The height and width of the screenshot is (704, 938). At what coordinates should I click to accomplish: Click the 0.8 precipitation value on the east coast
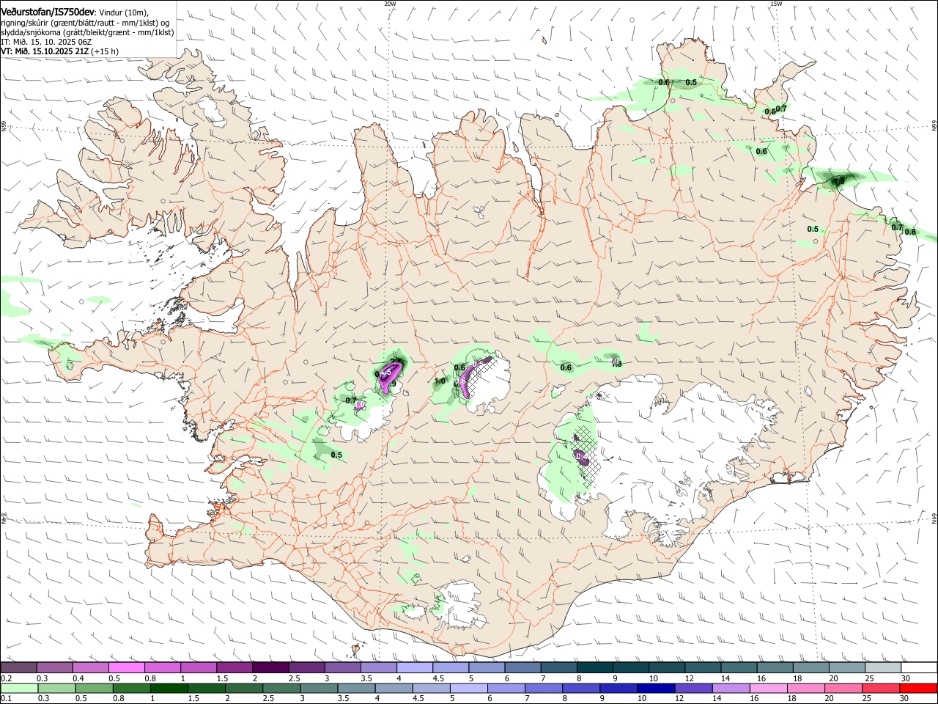[910, 232]
